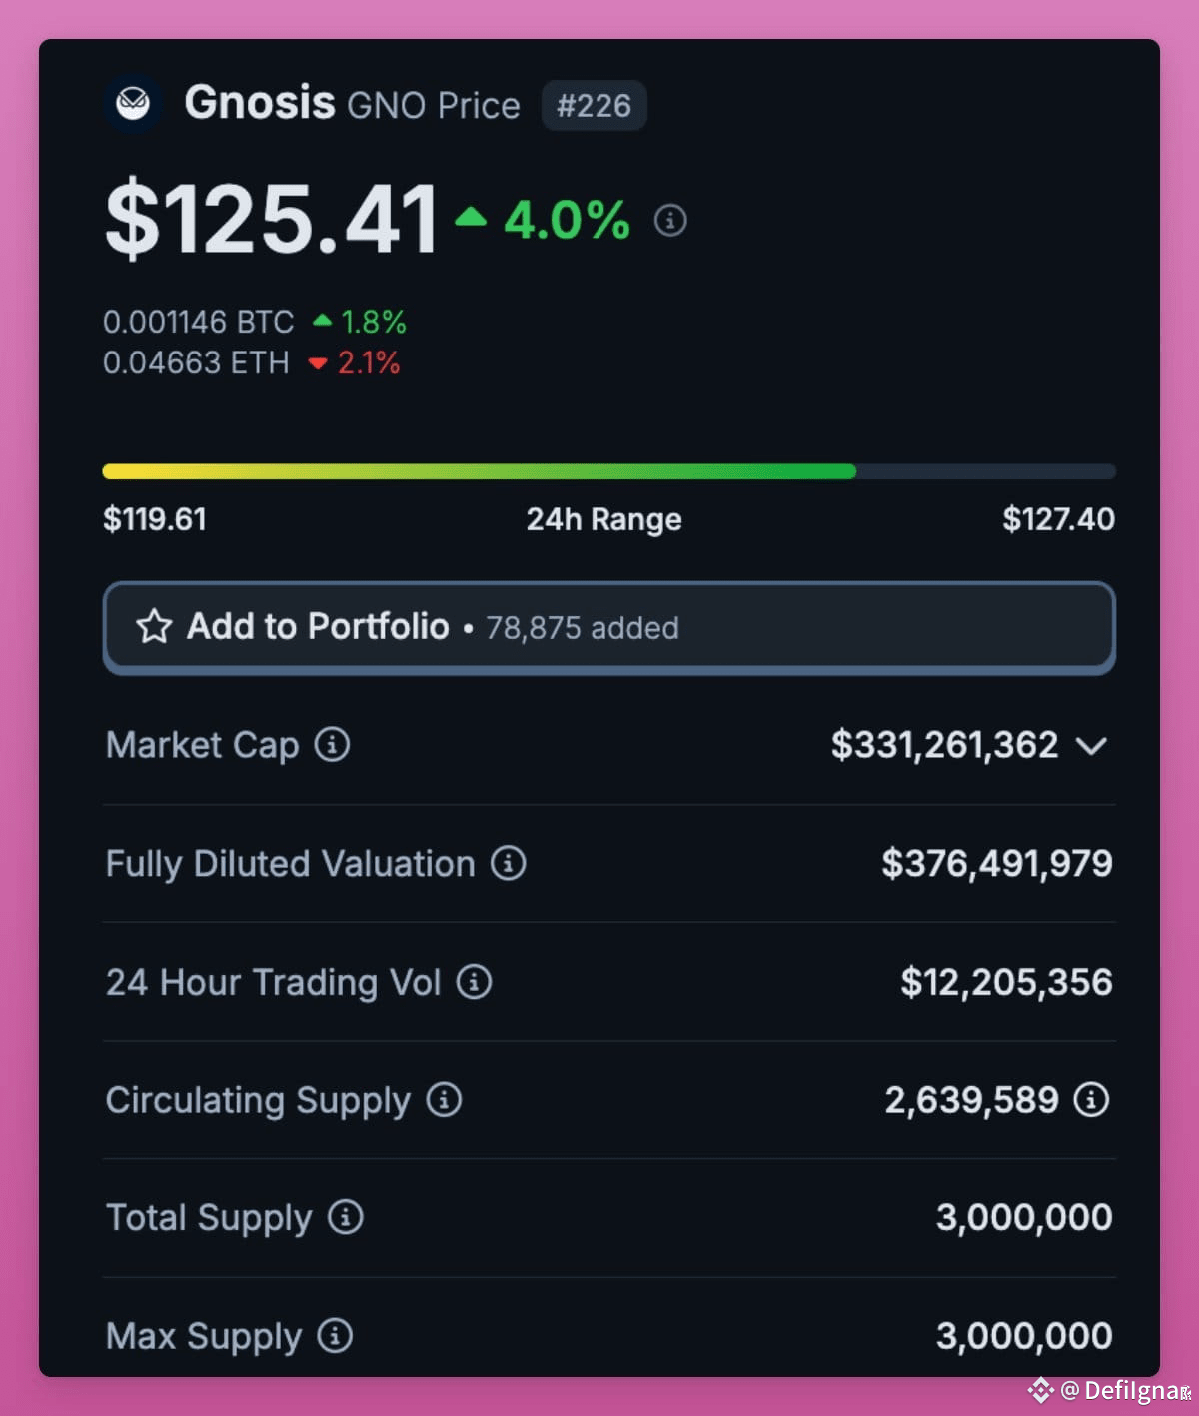Click the $127.40 range high label
The height and width of the screenshot is (1416, 1199).
1058,519
